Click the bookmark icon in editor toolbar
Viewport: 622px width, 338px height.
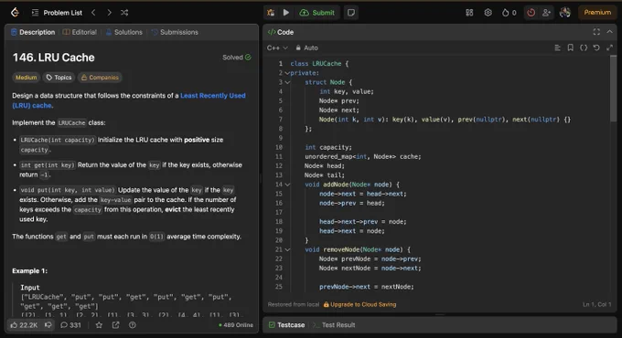pyautogui.click(x=571, y=48)
